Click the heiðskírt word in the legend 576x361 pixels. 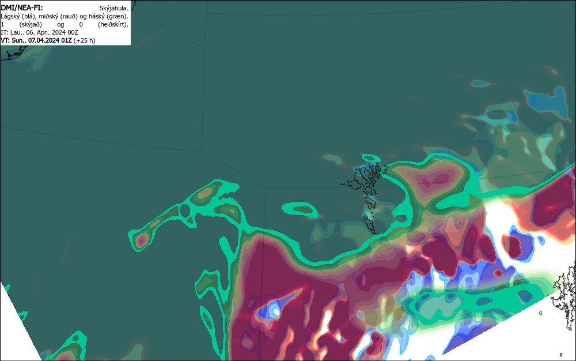(113, 24)
